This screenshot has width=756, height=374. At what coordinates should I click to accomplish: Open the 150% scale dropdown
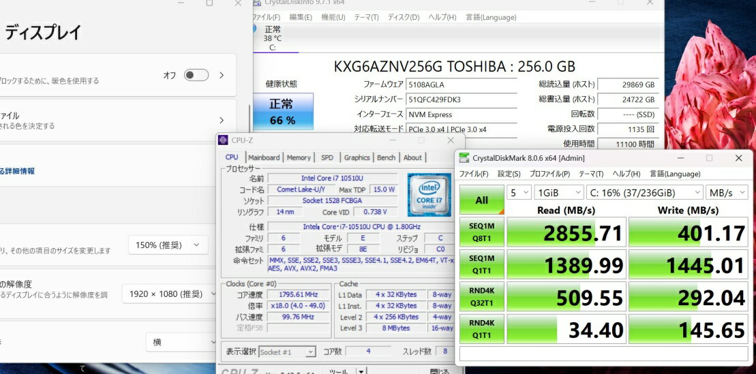pyautogui.click(x=168, y=245)
